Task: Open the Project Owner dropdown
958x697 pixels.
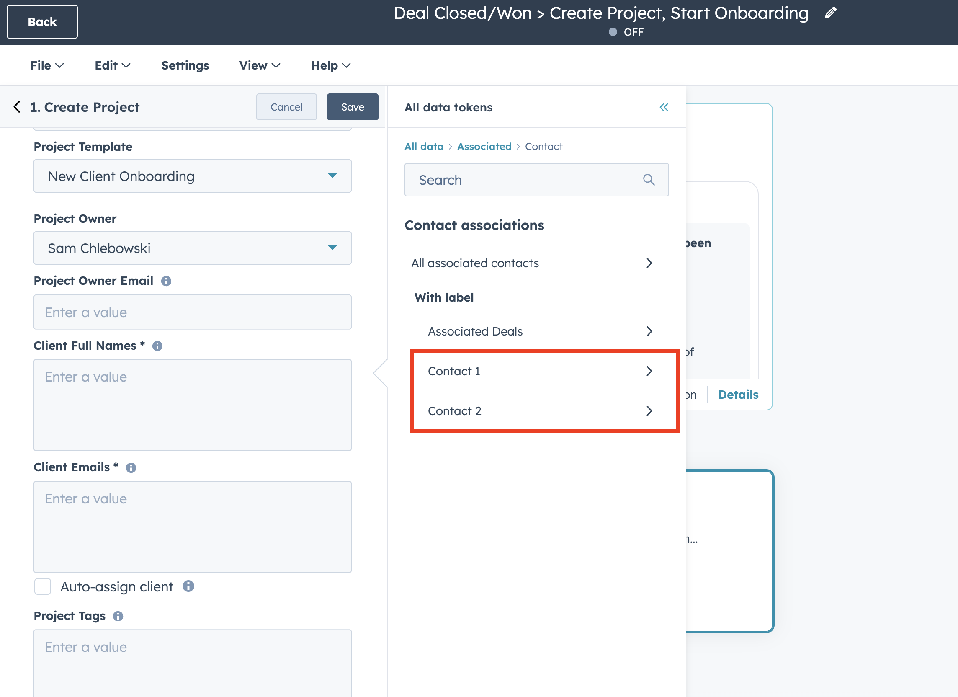Action: pos(192,248)
